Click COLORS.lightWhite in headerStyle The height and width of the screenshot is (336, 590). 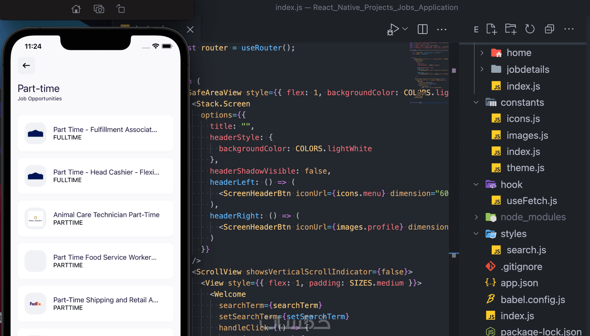(x=334, y=149)
